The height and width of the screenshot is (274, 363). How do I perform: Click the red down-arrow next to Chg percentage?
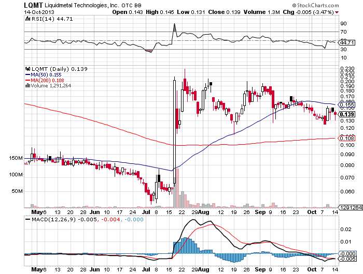point(337,12)
